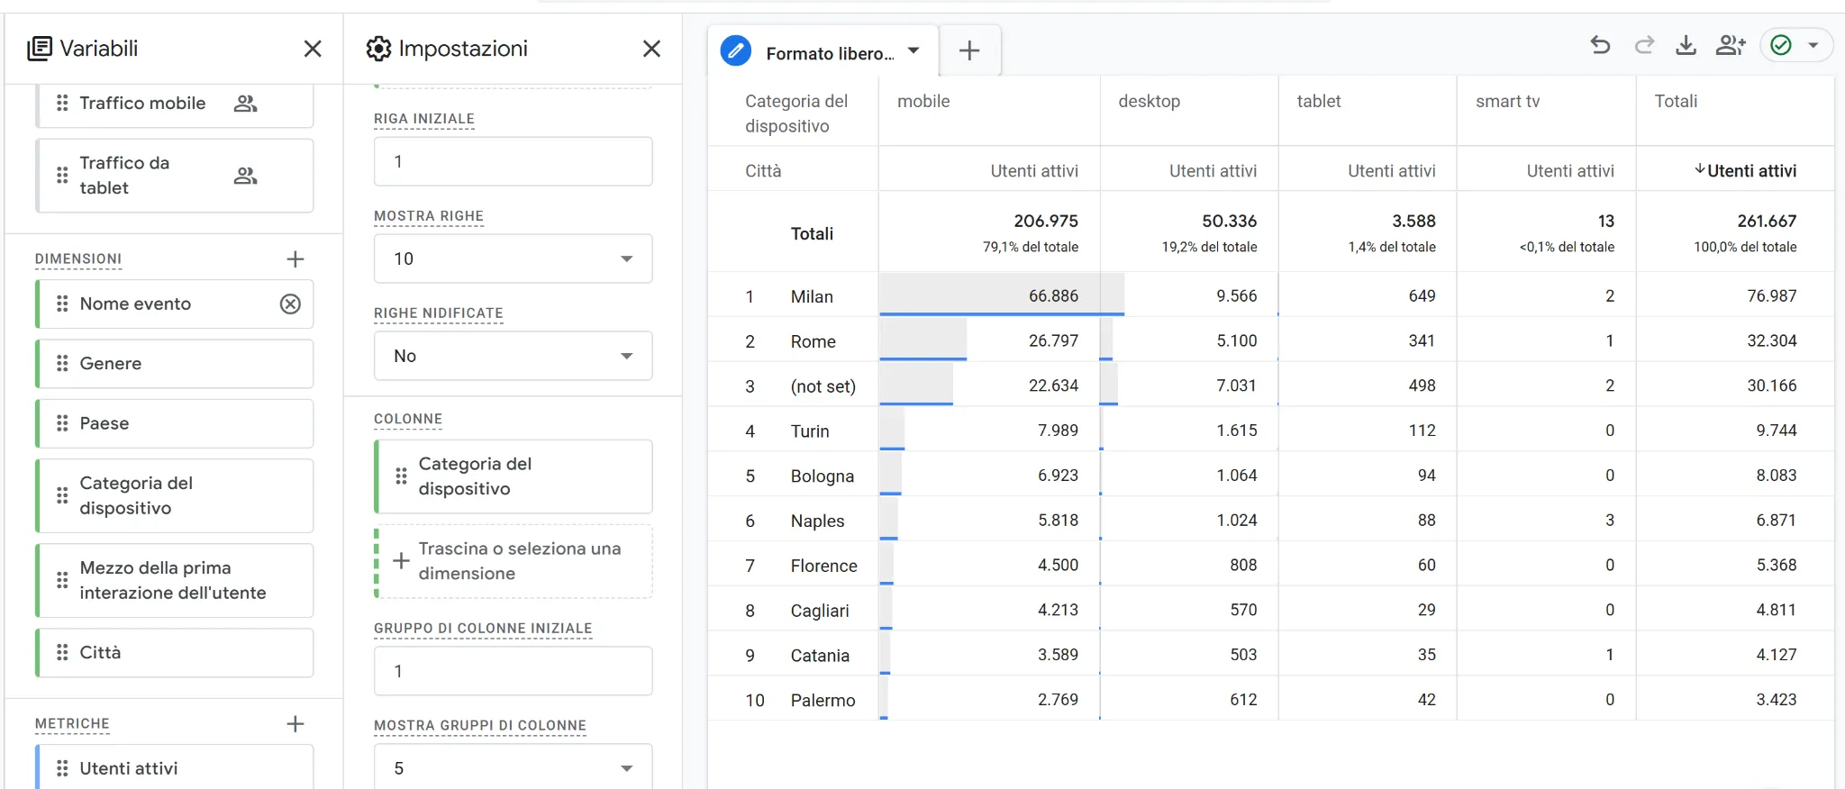Add a new dimension with plus icon
1845x789 pixels.
pyautogui.click(x=295, y=259)
